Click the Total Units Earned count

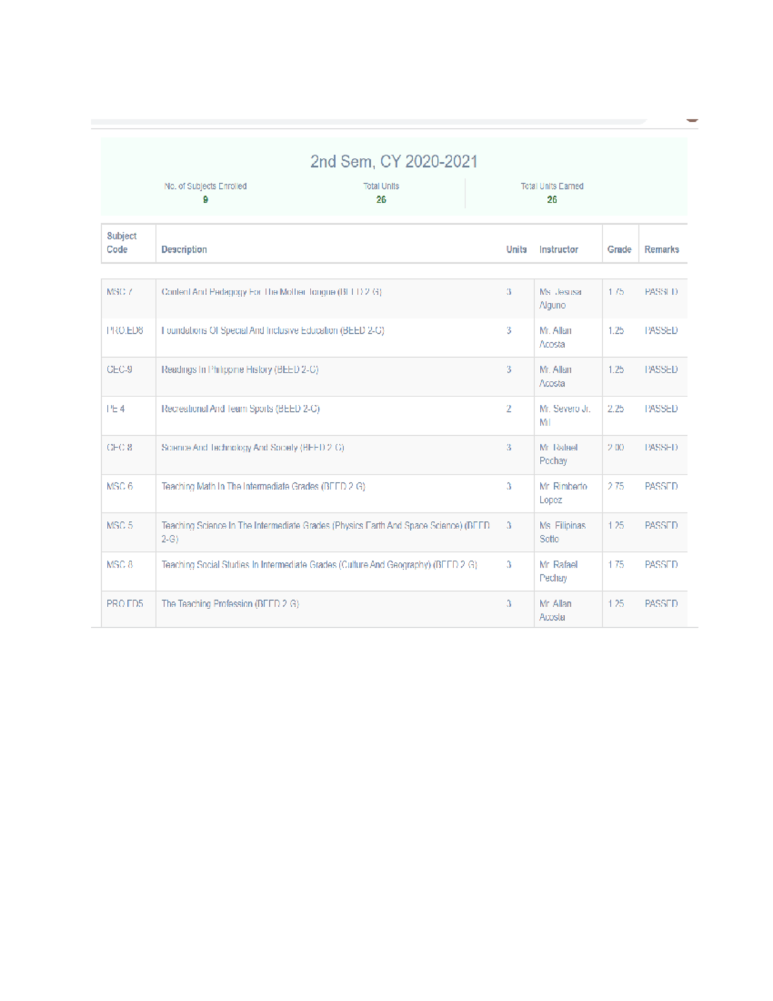pyautogui.click(x=552, y=200)
